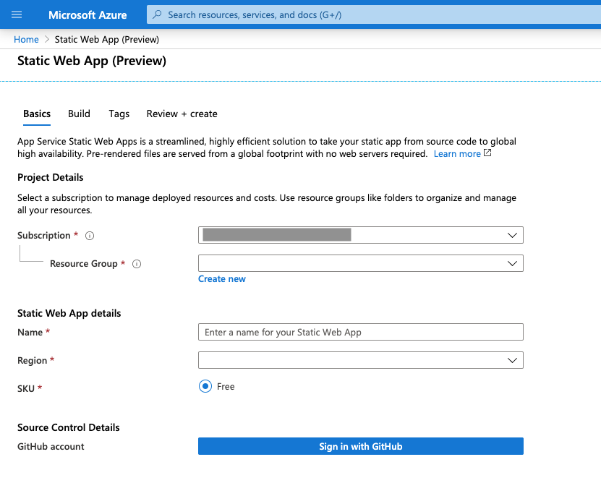The height and width of the screenshot is (483, 601).
Task: Click Static Web App (Preview) breadcrumb
Action: click(106, 40)
